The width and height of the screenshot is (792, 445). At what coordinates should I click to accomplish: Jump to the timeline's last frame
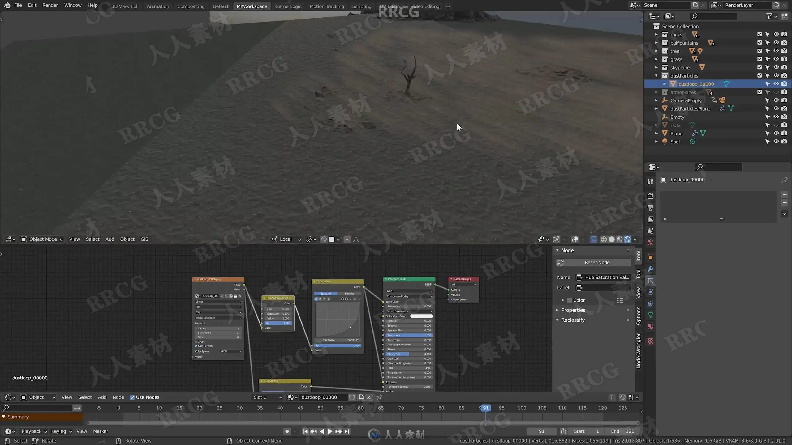point(347,431)
